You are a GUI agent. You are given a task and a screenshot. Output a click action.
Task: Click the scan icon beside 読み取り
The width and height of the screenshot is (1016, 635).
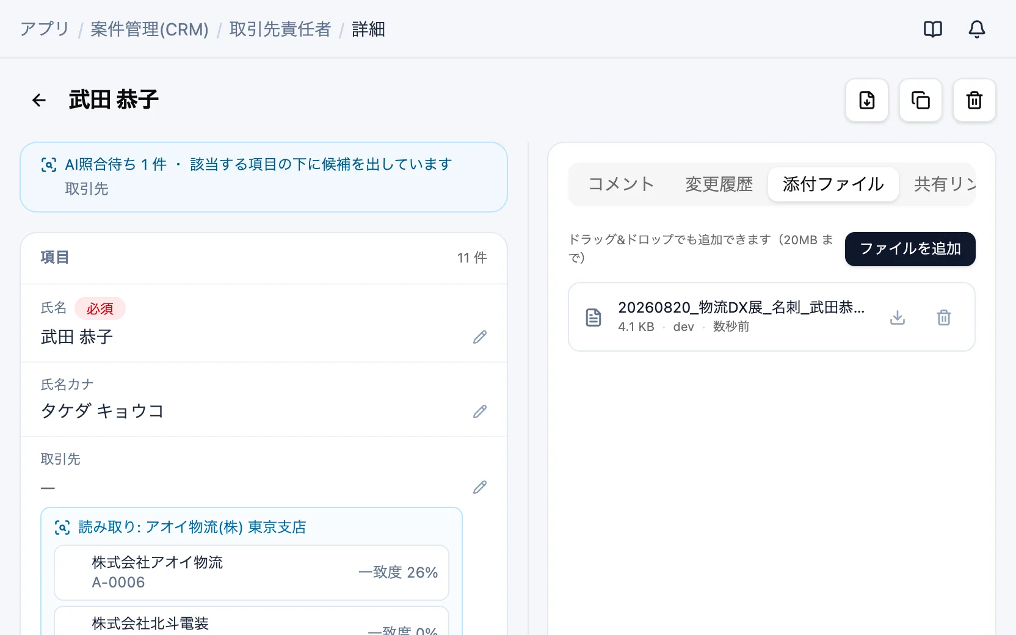click(62, 528)
